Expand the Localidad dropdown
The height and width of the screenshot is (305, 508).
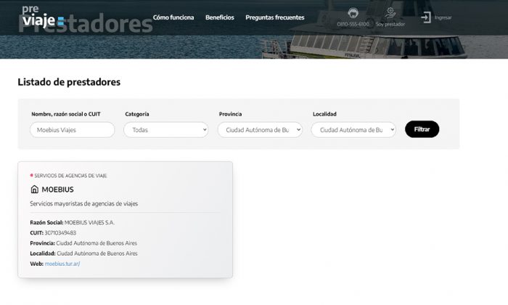point(353,130)
